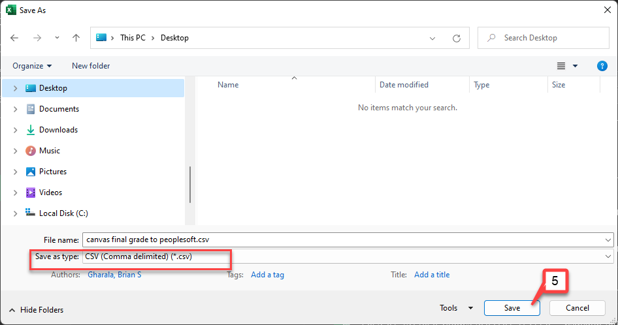Image resolution: width=618 pixels, height=325 pixels.
Task: Open the help question mark icon
Action: coord(602,66)
